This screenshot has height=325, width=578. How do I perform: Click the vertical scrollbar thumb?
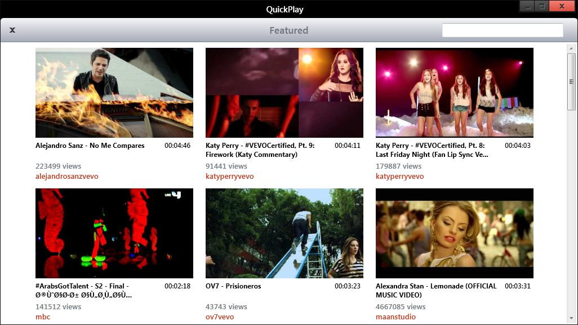pos(571,82)
